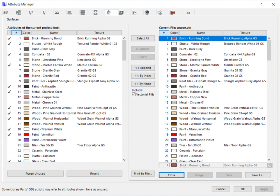Open the Pens tab icon
Viewport: 280px width, 196px height.
[44, 13]
